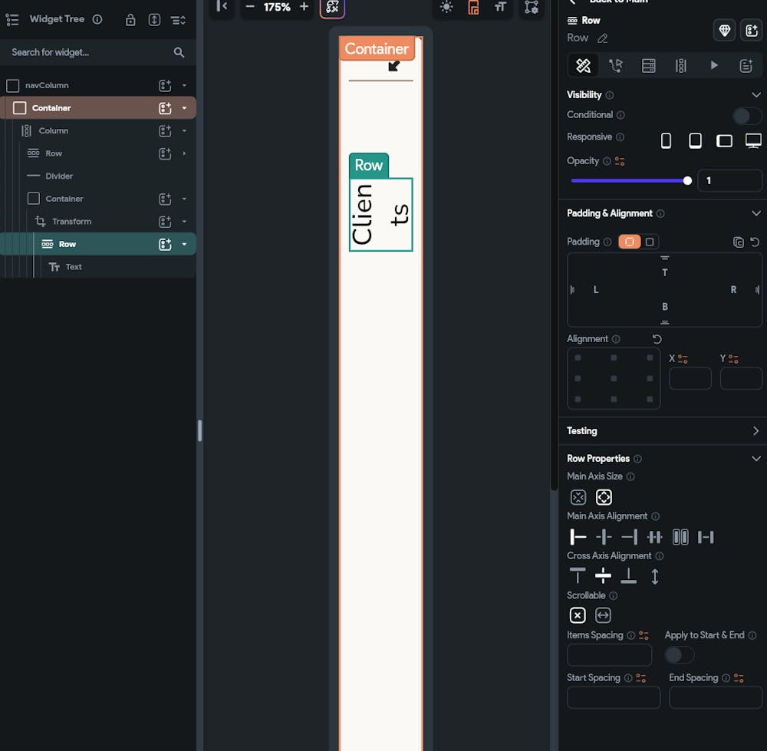Click the edit pencil next to Row name
This screenshot has height=751, width=767.
click(602, 38)
